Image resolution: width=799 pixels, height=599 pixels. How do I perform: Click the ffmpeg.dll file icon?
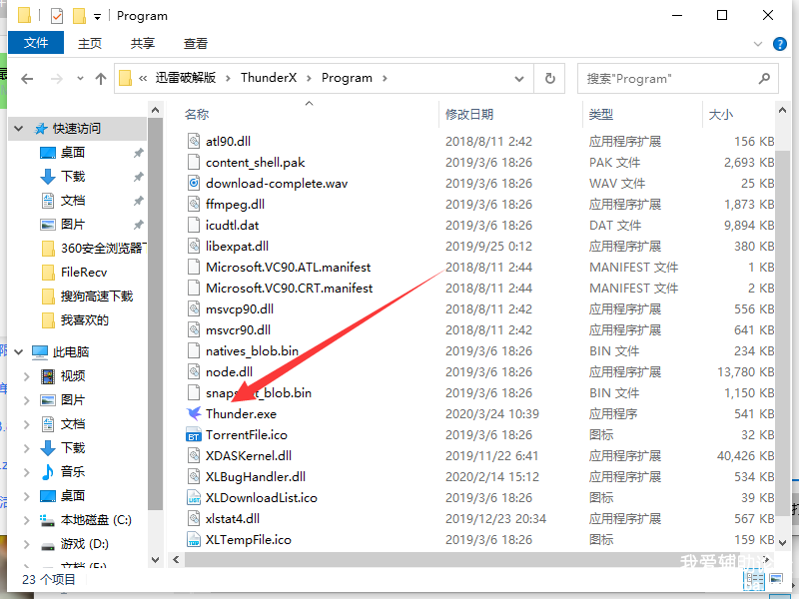194,205
